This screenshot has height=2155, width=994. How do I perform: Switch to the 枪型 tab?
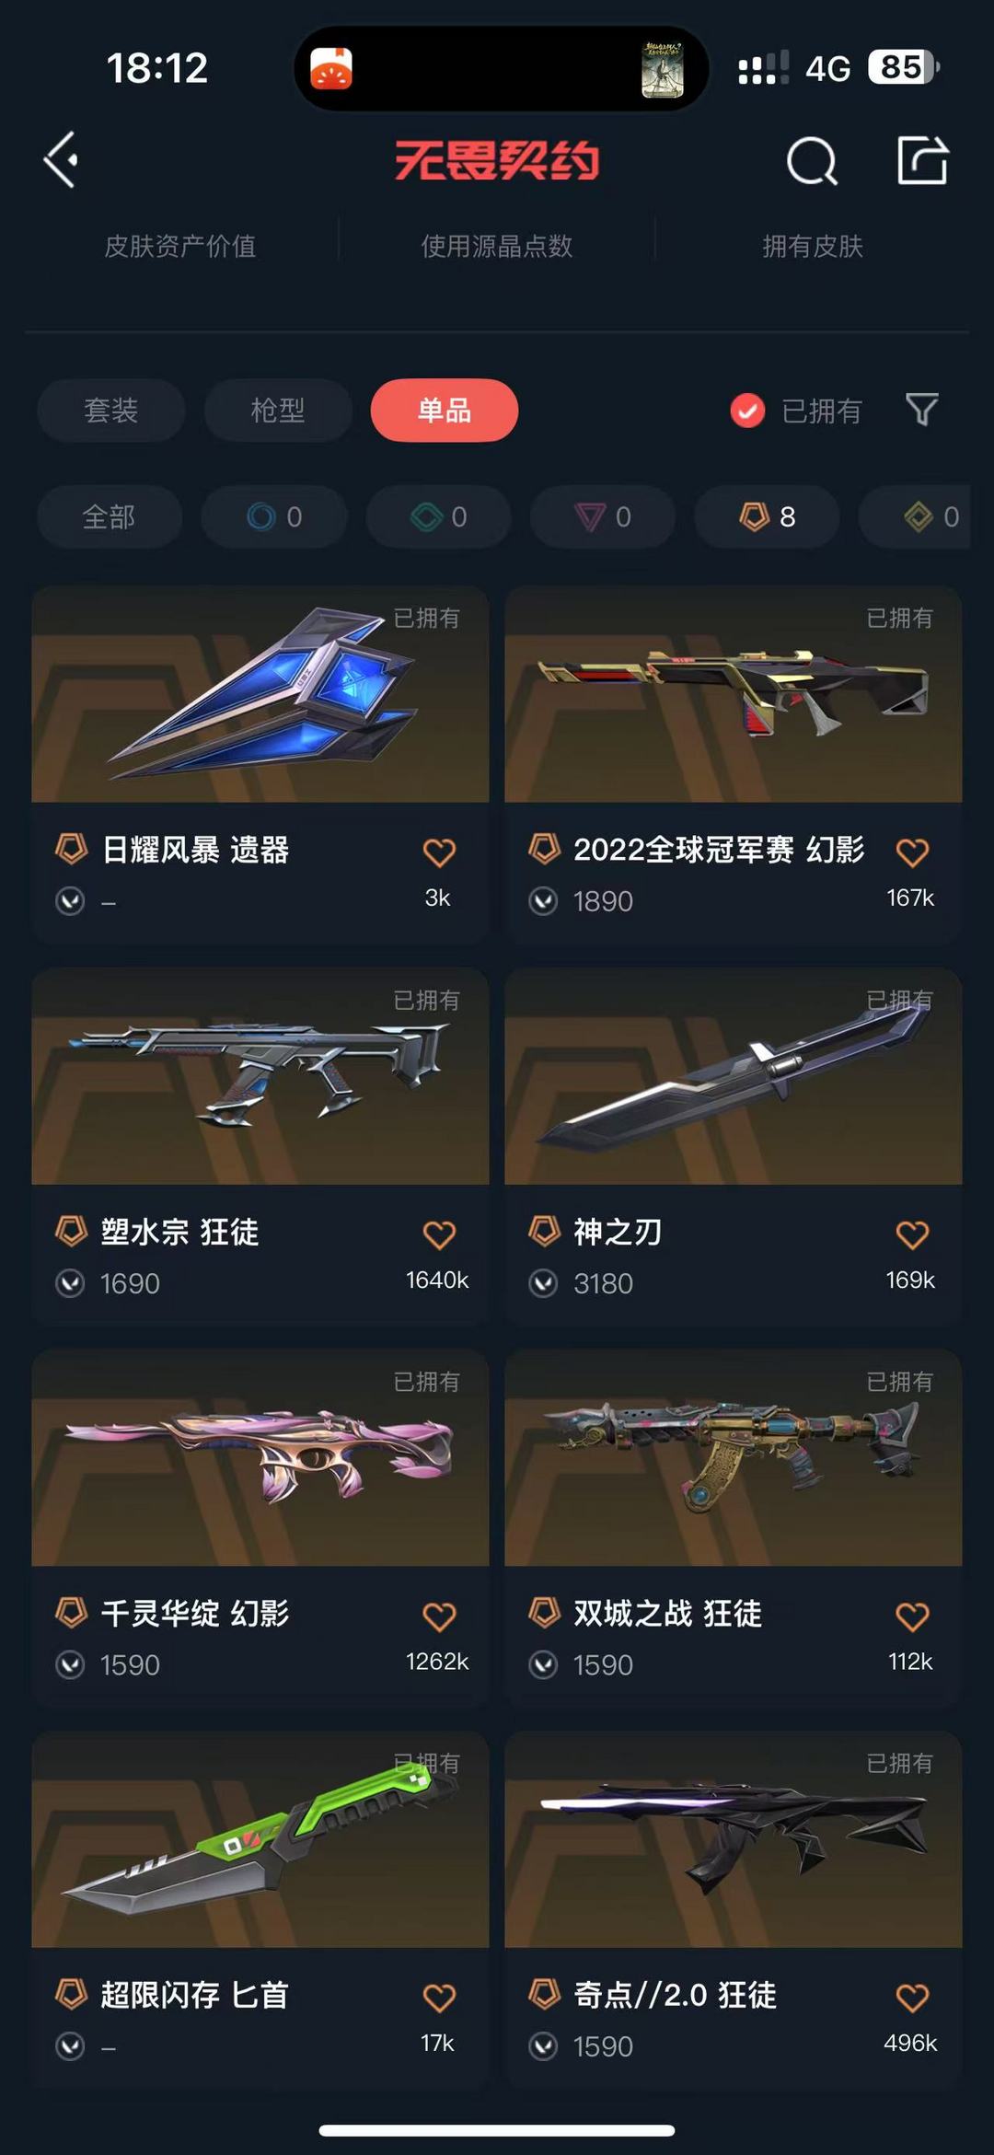(x=278, y=410)
